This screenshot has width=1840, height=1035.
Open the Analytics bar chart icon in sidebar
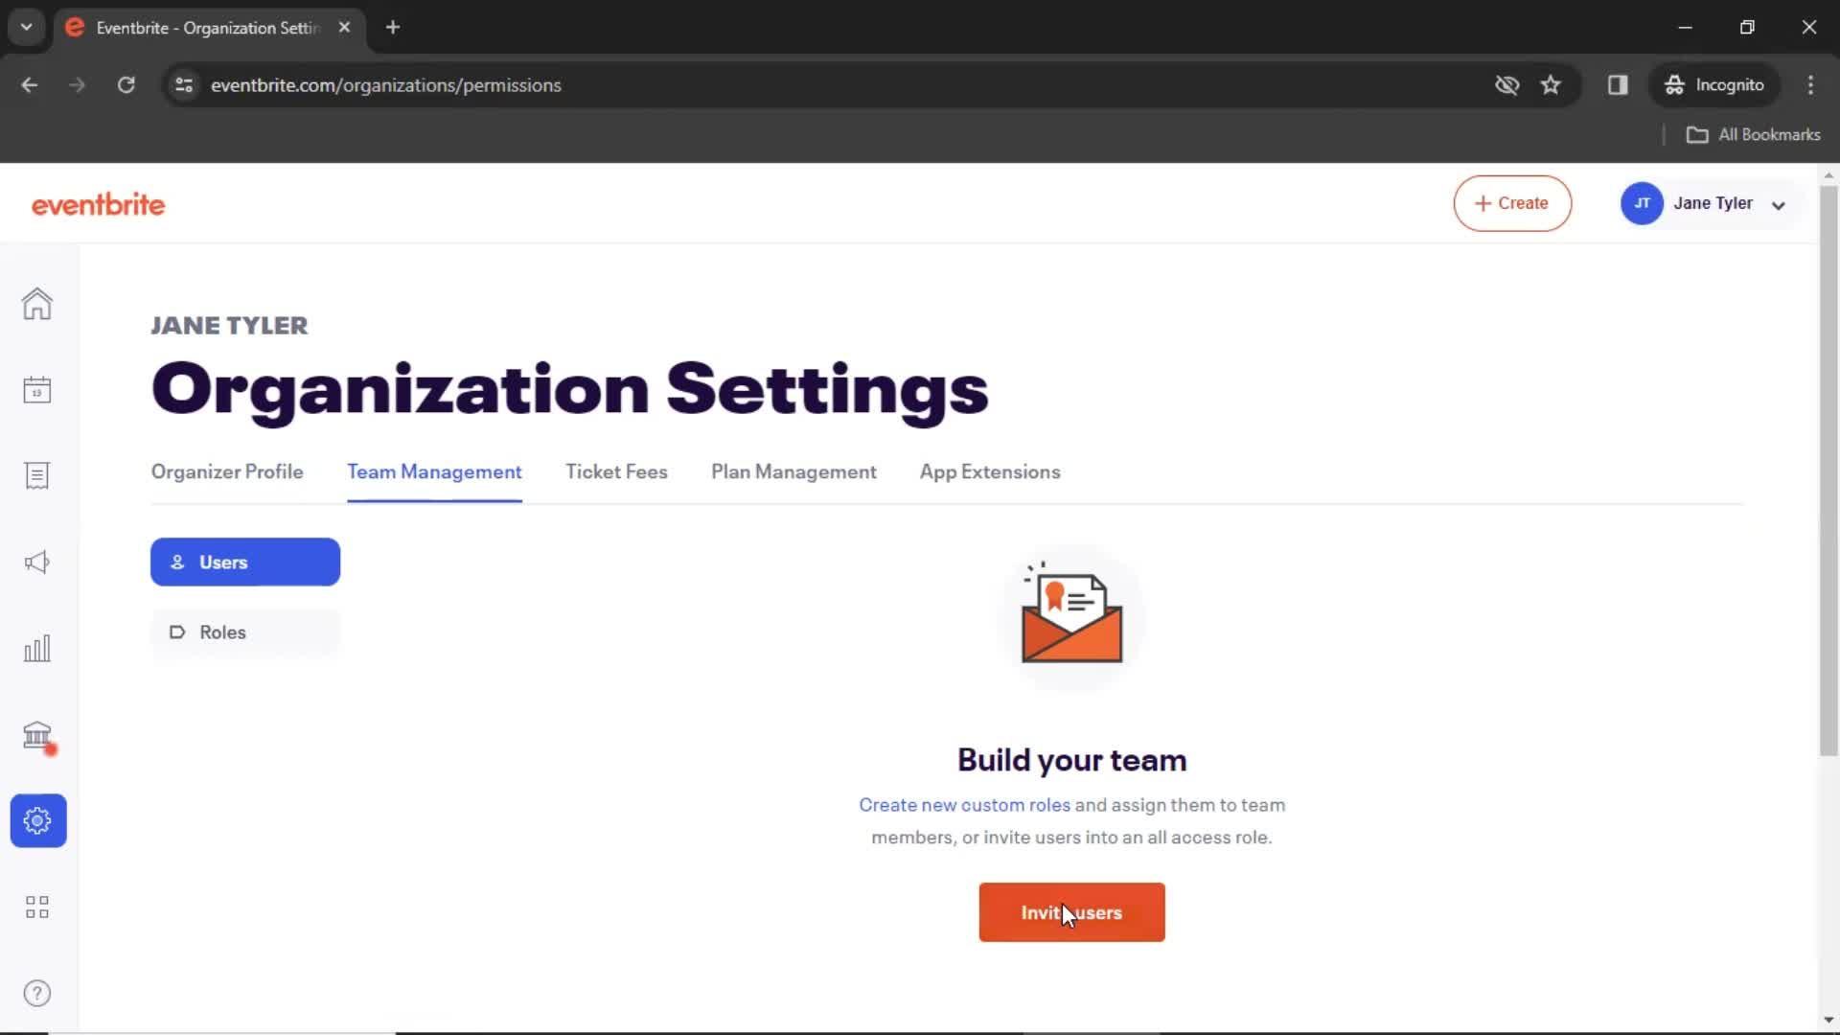36,648
